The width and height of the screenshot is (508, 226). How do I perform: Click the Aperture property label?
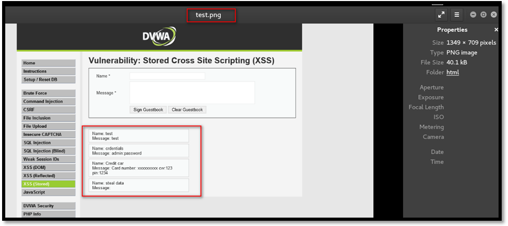431,88
